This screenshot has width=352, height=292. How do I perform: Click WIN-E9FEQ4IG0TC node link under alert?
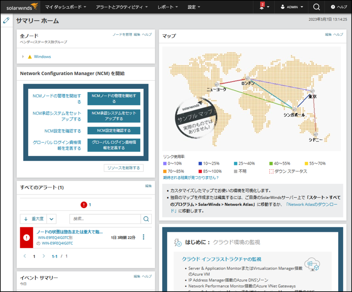[x=57, y=243]
